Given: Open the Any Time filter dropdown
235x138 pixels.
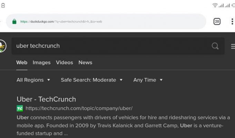Looking at the screenshot, I should 148,80.
